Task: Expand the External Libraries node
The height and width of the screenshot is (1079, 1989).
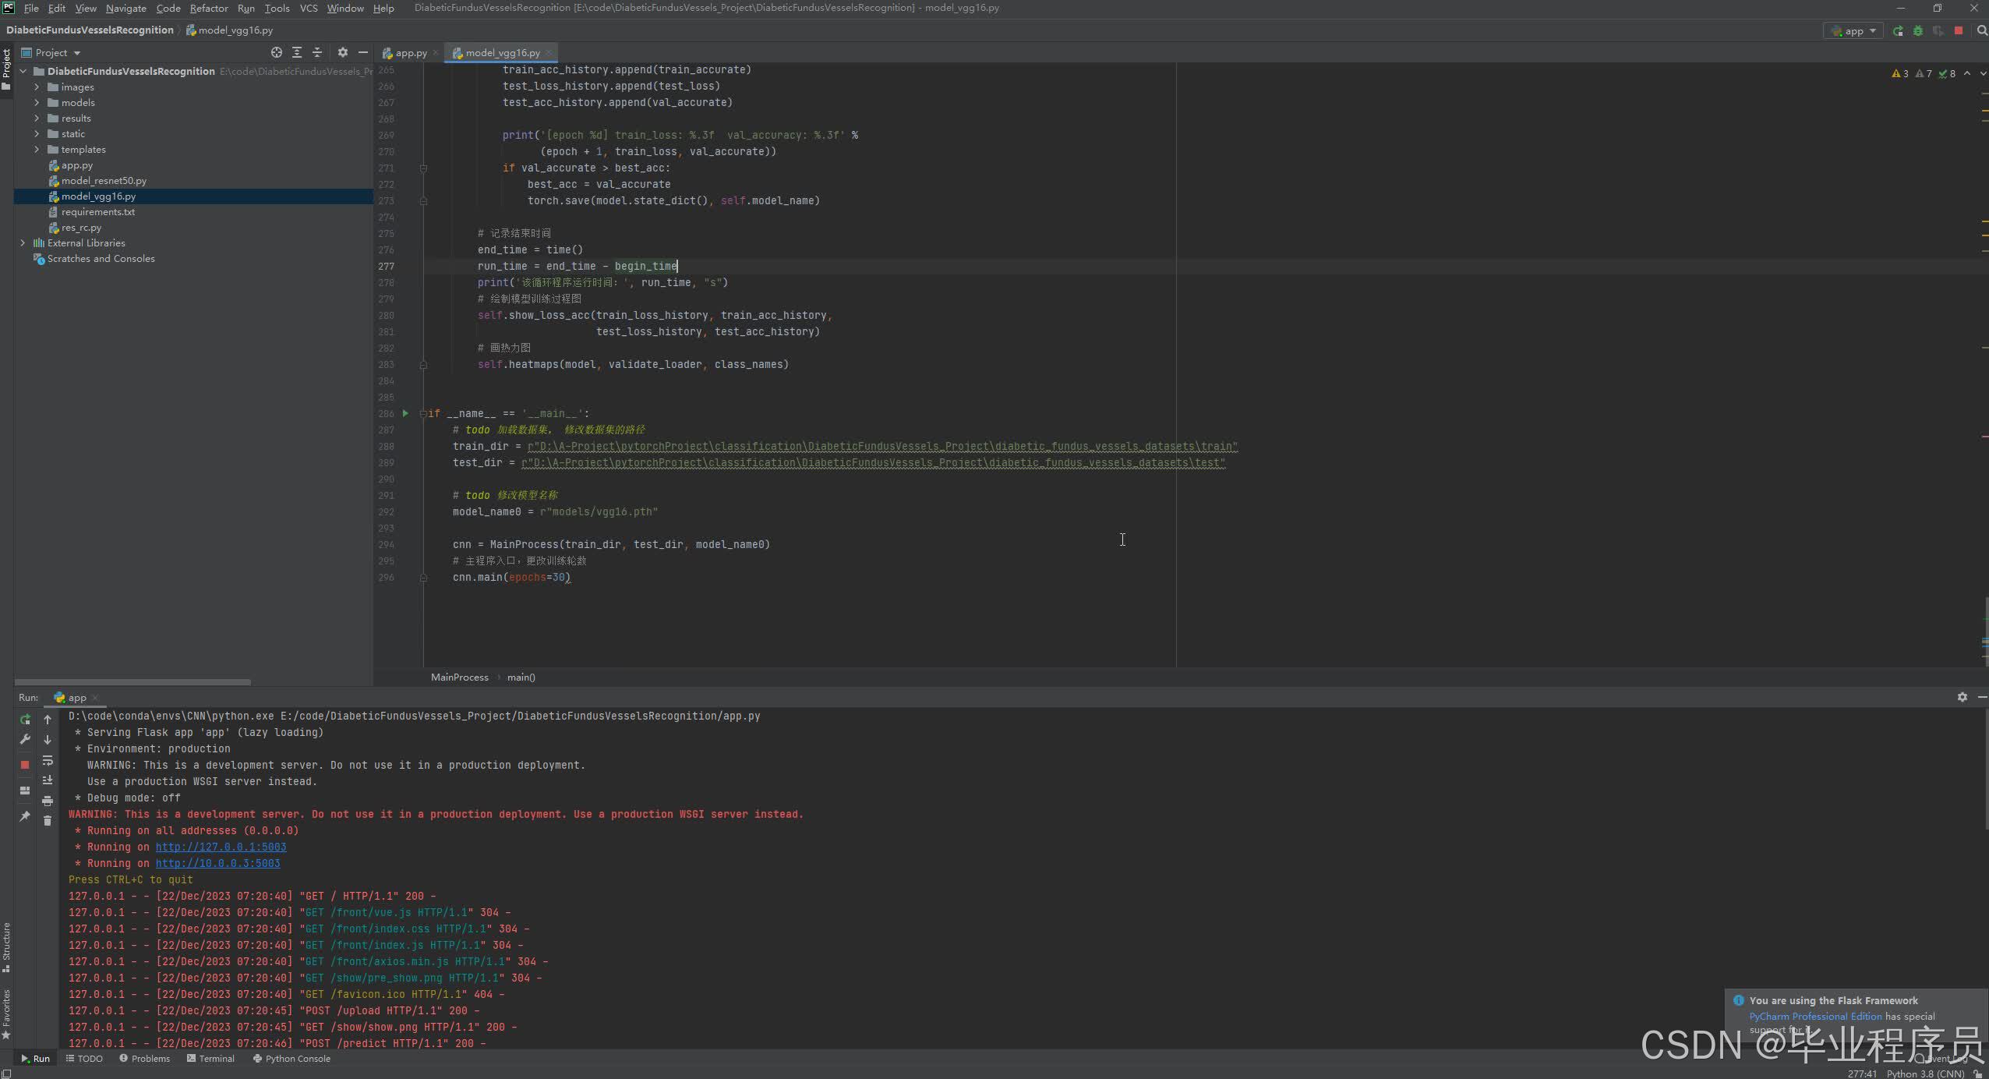Action: click(23, 243)
